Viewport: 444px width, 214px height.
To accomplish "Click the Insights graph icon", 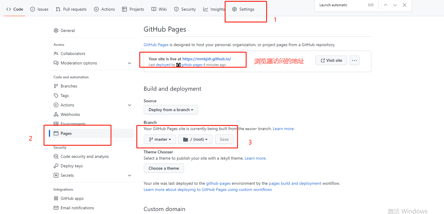I will (x=206, y=9).
